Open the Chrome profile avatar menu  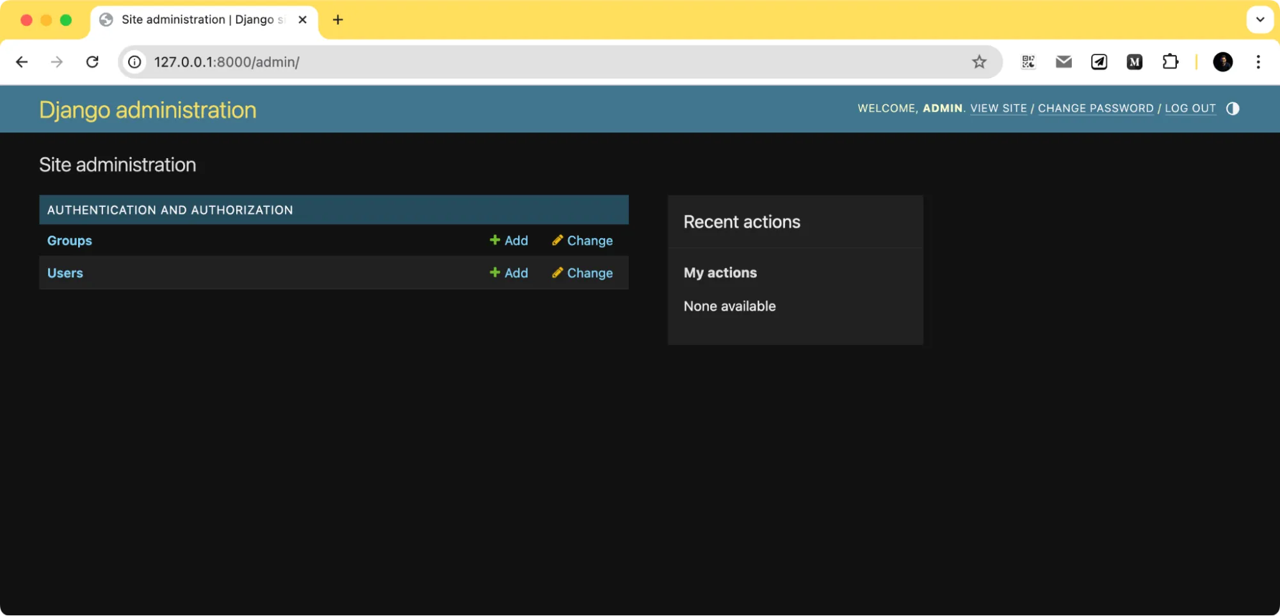click(1222, 61)
